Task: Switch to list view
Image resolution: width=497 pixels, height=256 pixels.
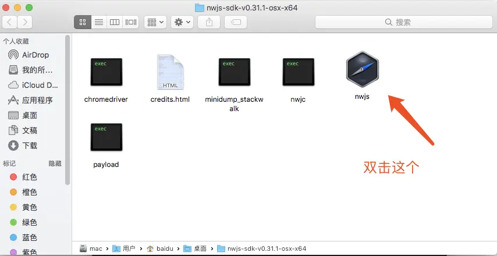Action: coord(99,22)
